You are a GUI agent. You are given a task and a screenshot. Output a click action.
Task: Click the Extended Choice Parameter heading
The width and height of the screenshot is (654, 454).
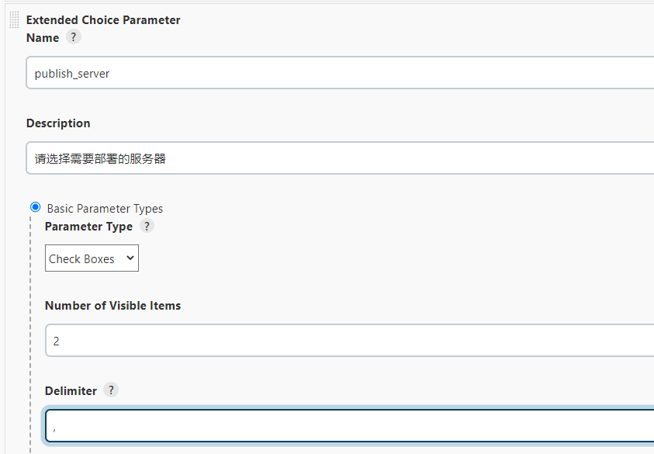103,20
